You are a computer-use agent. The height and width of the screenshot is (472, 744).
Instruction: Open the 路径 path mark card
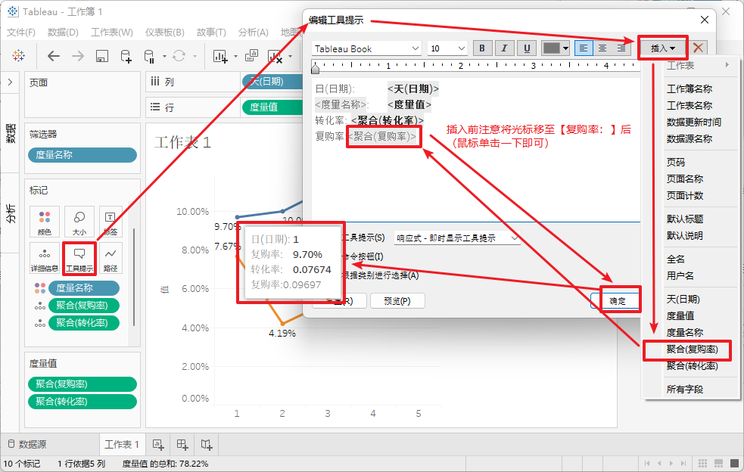pos(111,258)
